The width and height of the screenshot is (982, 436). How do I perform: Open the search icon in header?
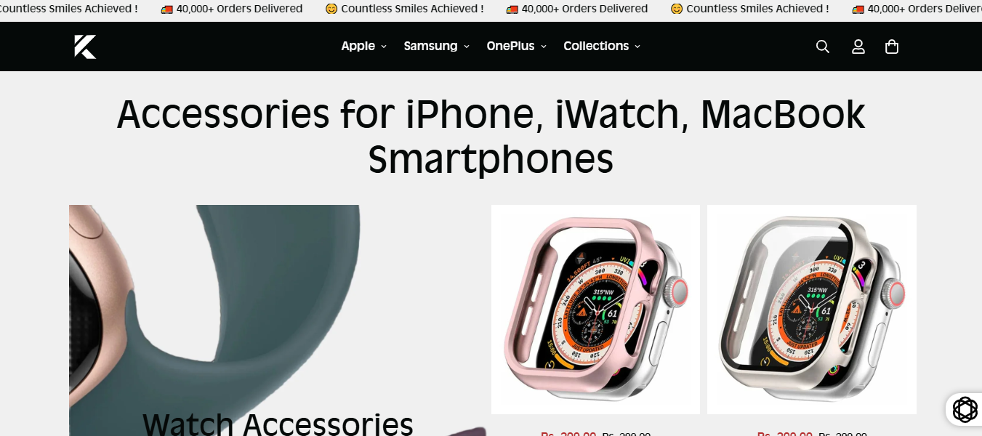822,47
